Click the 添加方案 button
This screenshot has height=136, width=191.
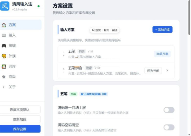click(162, 30)
